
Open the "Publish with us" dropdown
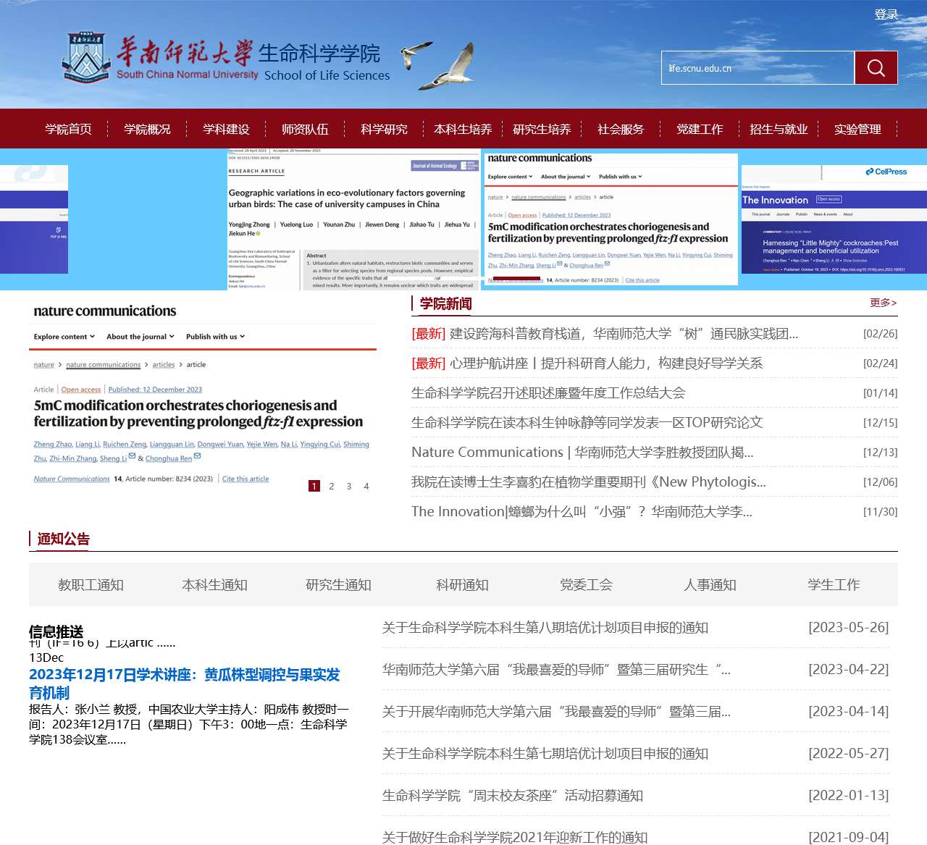(x=214, y=336)
